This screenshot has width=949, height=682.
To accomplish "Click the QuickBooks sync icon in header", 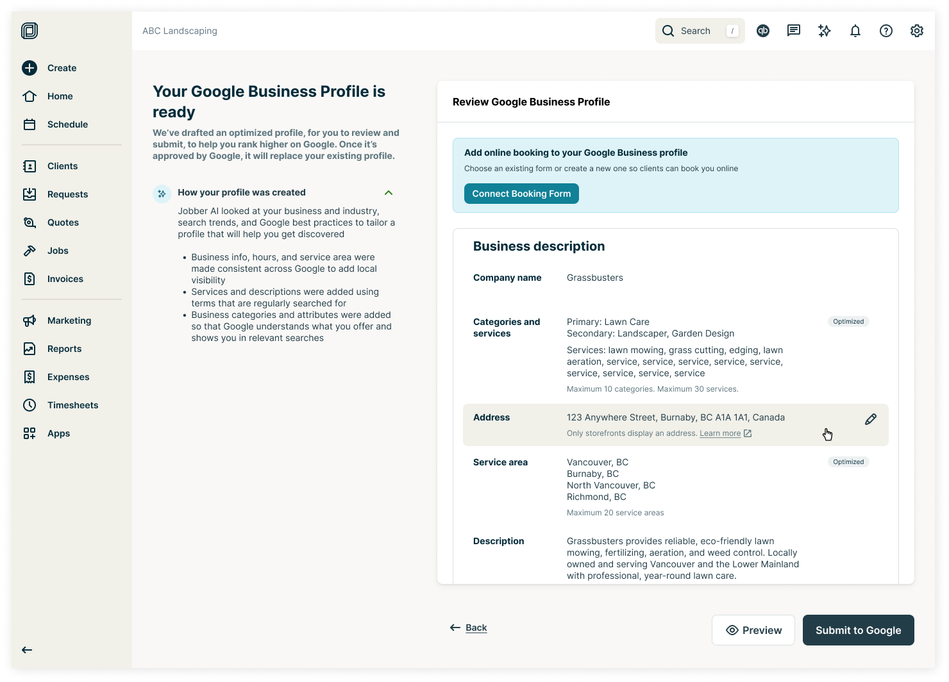I will point(763,31).
